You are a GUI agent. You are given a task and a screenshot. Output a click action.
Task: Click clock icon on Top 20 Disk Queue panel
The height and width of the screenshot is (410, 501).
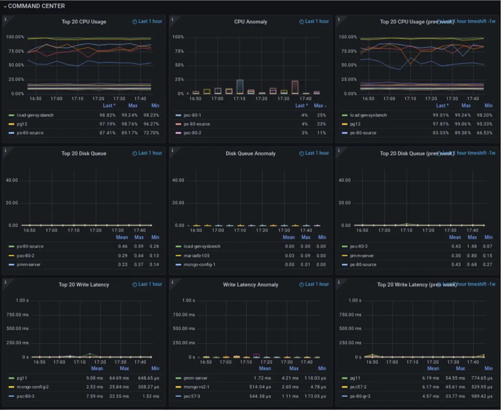(135, 153)
